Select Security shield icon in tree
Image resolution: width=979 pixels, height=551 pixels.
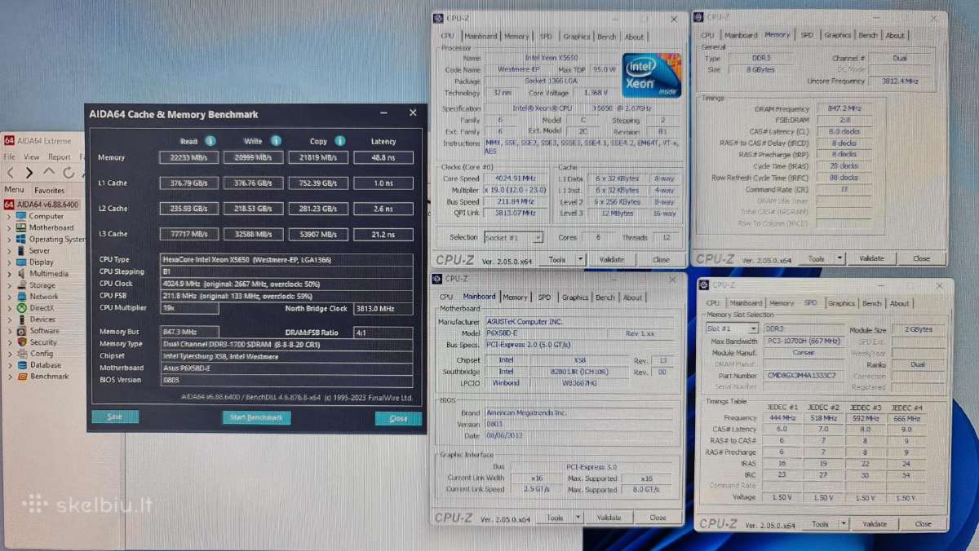20,342
